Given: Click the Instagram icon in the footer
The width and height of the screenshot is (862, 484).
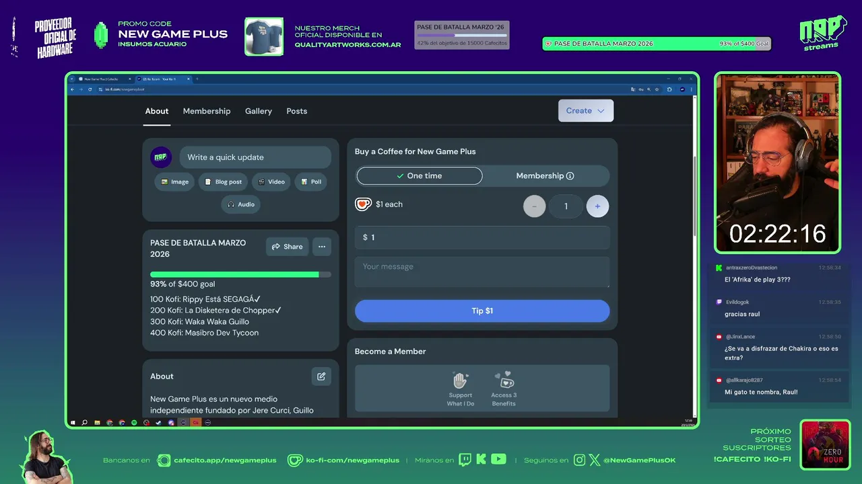Looking at the screenshot, I should coord(580,460).
